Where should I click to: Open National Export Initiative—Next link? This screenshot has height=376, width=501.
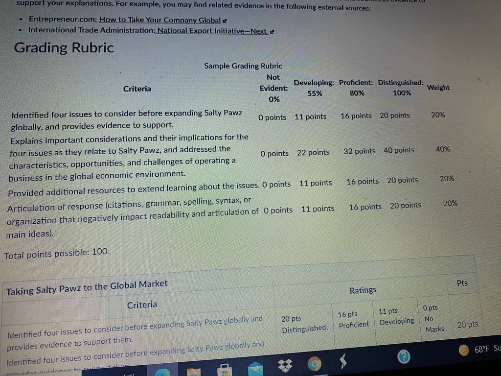click(212, 31)
